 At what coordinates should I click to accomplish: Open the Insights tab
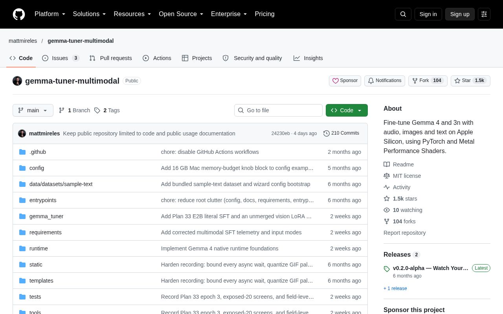(x=308, y=58)
